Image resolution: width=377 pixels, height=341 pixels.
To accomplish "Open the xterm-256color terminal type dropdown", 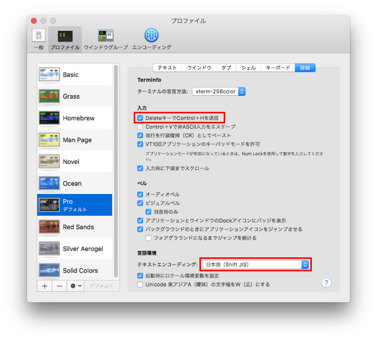I will [219, 91].
